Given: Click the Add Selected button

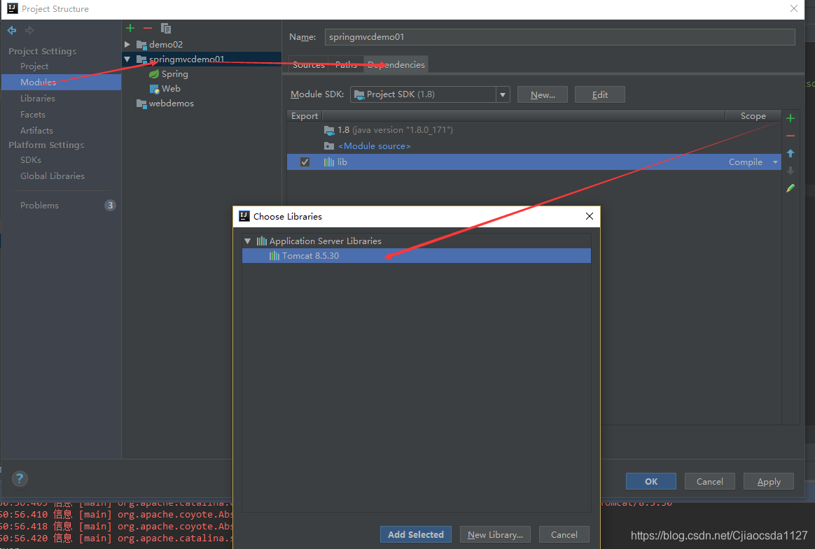Looking at the screenshot, I should tap(416, 534).
